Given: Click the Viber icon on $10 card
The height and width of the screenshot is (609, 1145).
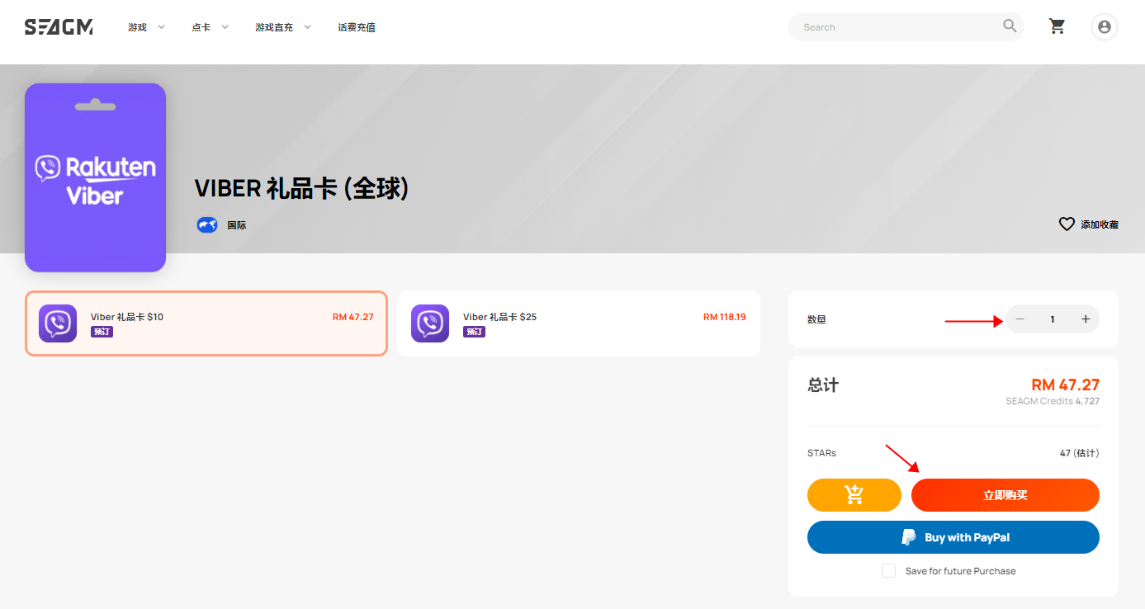Looking at the screenshot, I should 58,323.
